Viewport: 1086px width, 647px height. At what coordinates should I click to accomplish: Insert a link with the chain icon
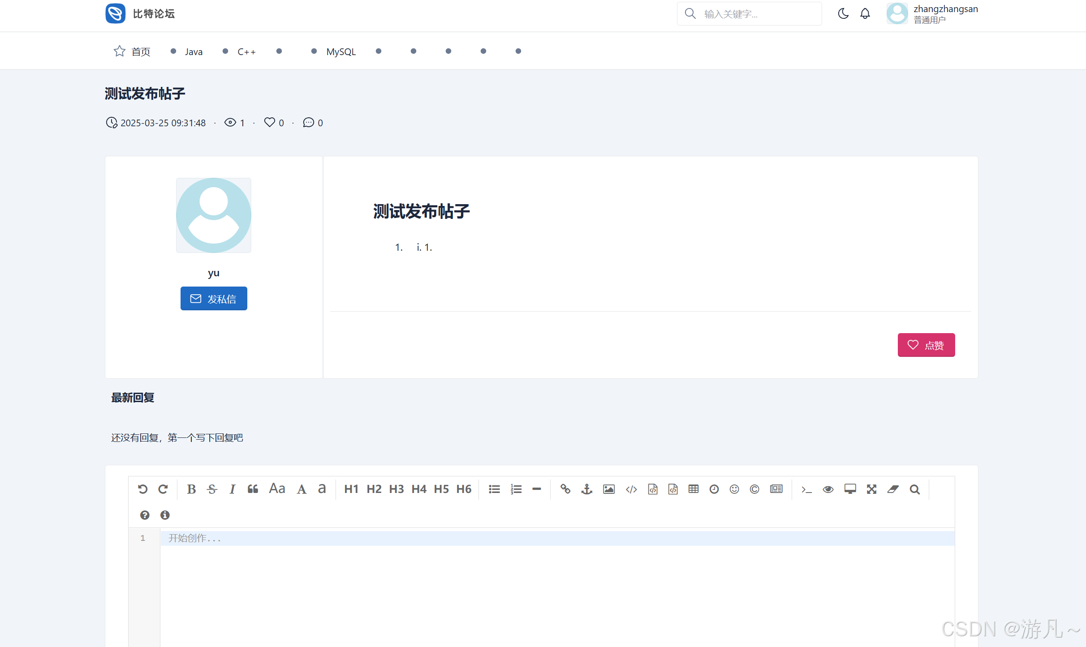[565, 489]
